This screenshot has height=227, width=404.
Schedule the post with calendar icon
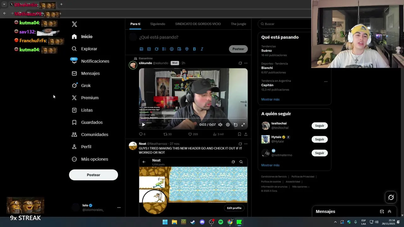point(179,49)
